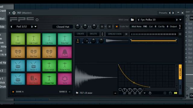
Task: Toggle the pad Mute (M) button
Action: tap(102, 26)
